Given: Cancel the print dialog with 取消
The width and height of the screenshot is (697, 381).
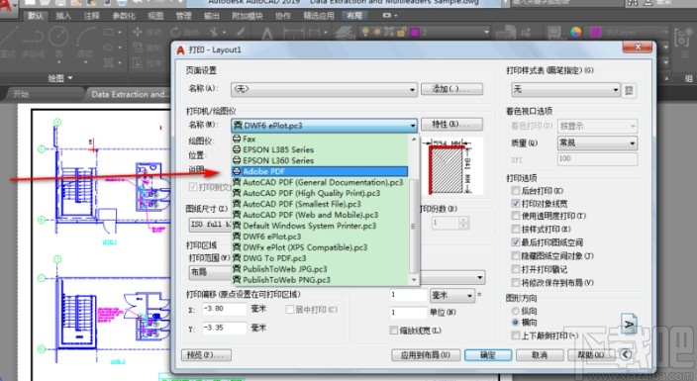Looking at the screenshot, I should coord(540,355).
